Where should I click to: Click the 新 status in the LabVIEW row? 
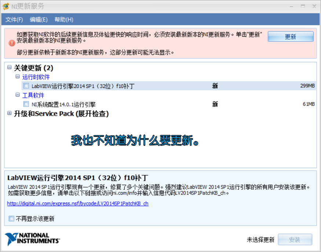[x=215, y=86]
